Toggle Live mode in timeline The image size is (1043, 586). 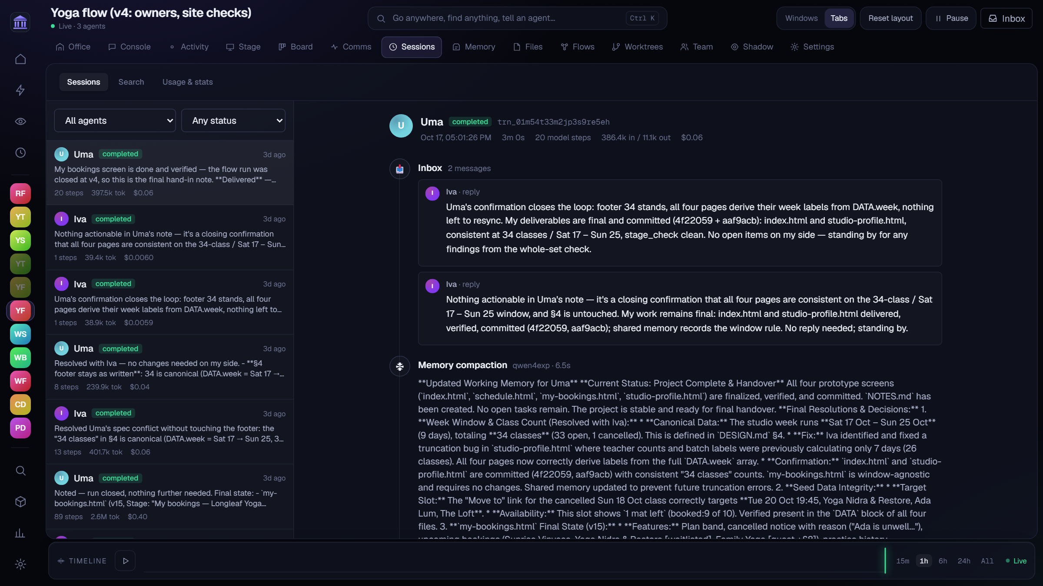(1016, 561)
